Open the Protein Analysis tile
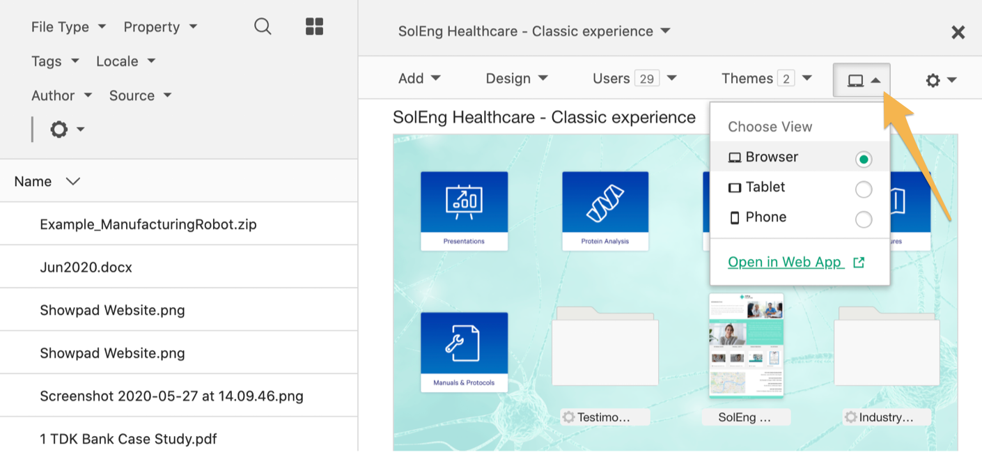 tap(605, 211)
